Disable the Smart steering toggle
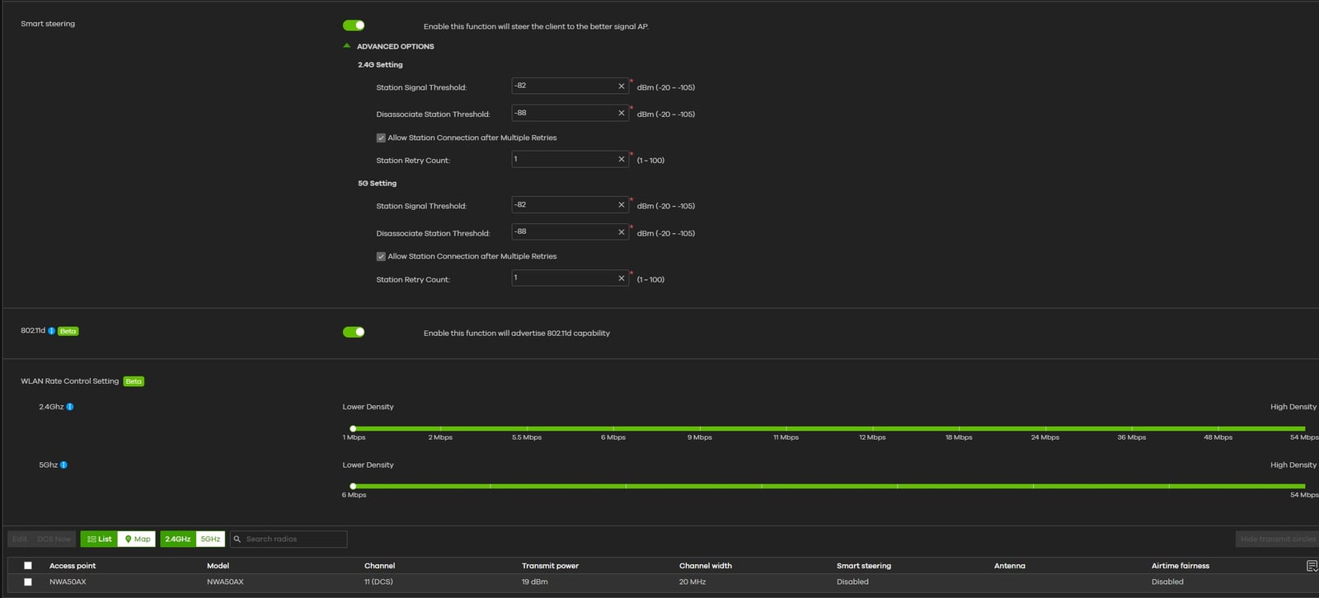 point(354,26)
